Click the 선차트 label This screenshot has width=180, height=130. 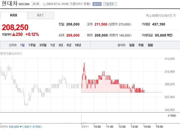coord(13,45)
